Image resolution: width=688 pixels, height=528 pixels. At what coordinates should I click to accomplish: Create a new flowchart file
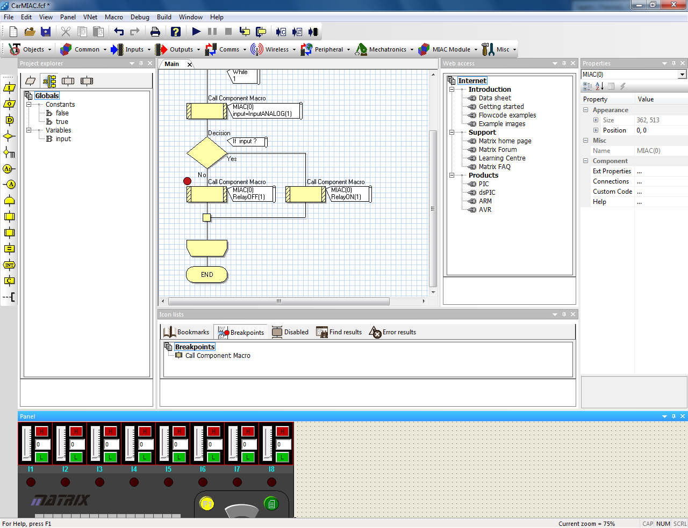[13, 32]
